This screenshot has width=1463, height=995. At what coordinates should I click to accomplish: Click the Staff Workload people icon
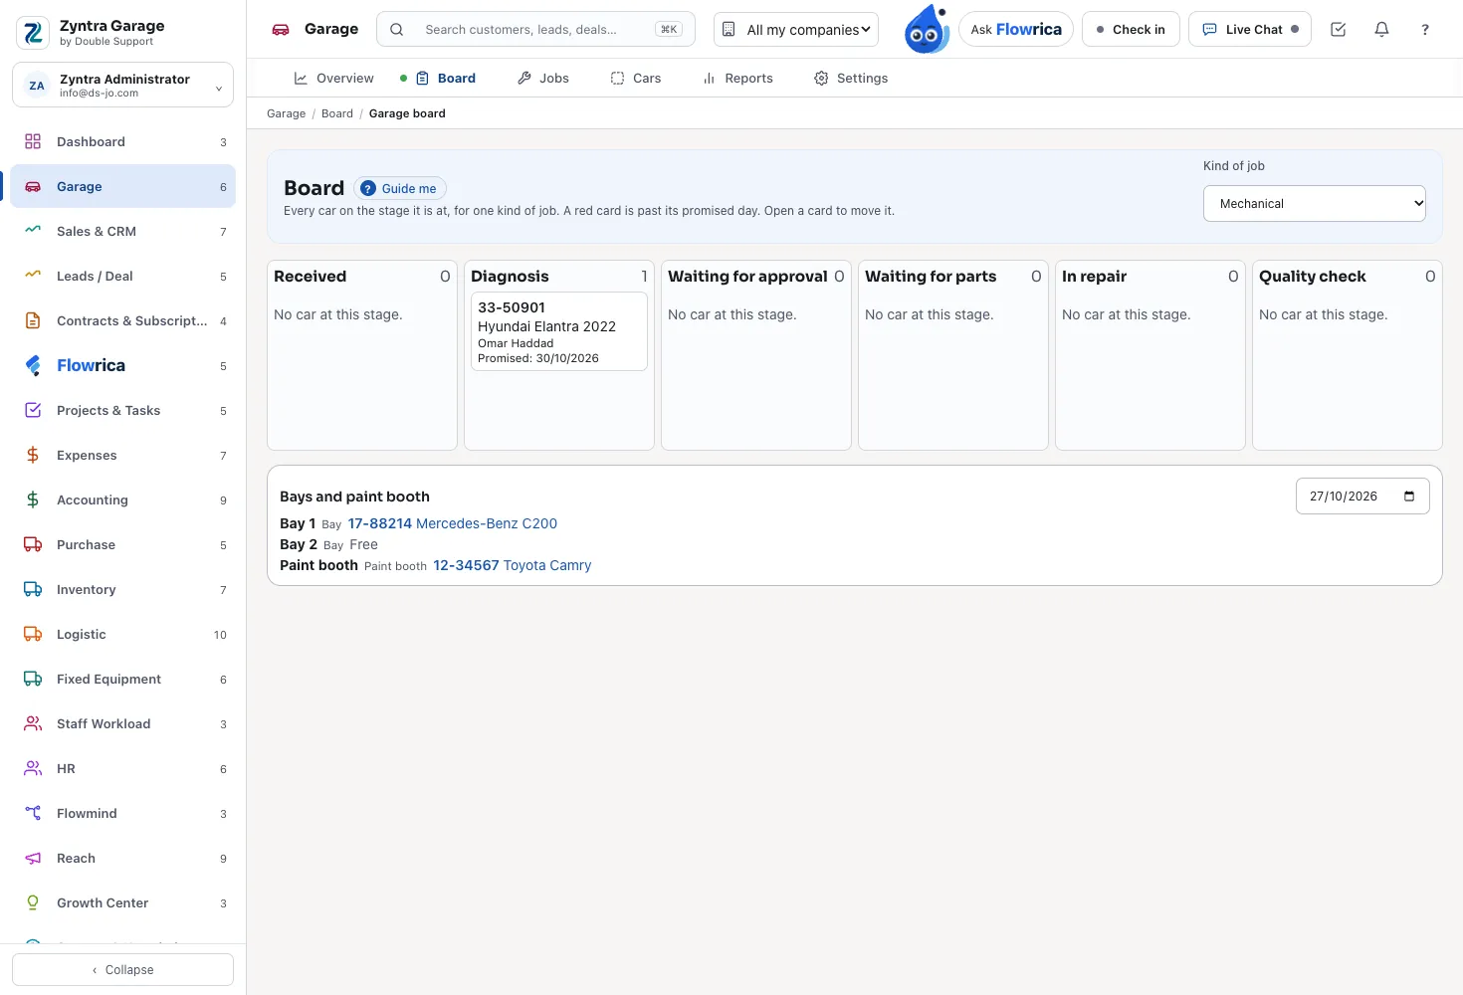[x=33, y=723]
